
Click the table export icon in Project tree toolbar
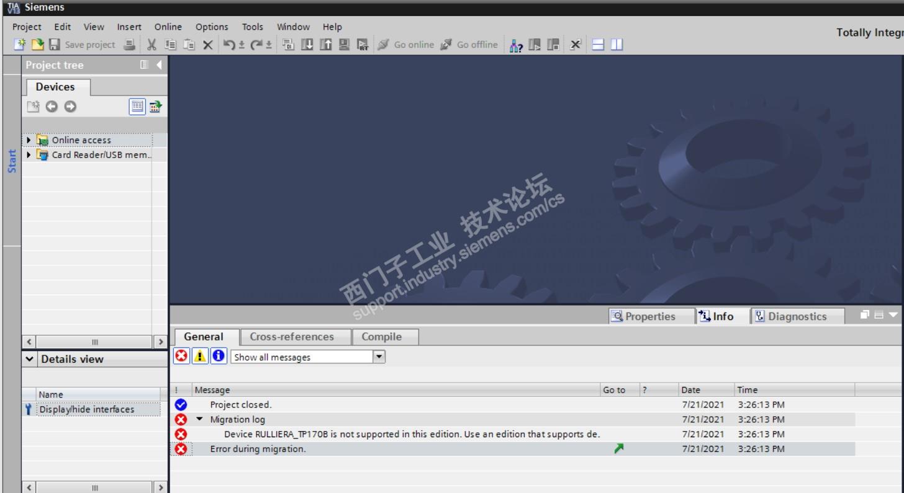point(155,107)
